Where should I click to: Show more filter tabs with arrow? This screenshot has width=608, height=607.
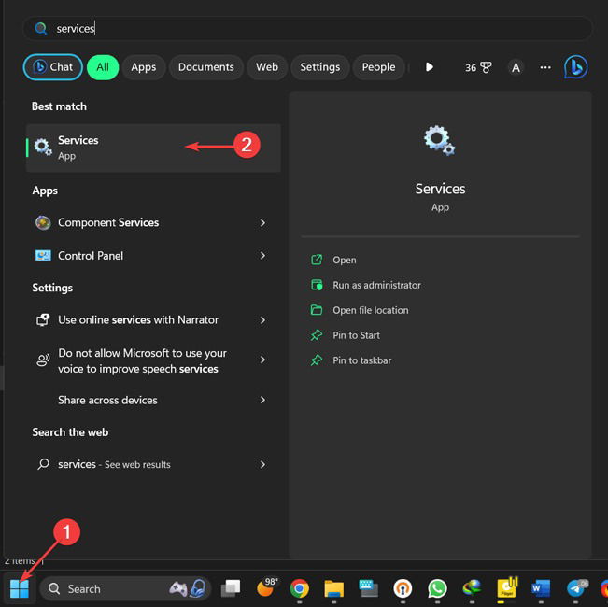click(430, 67)
